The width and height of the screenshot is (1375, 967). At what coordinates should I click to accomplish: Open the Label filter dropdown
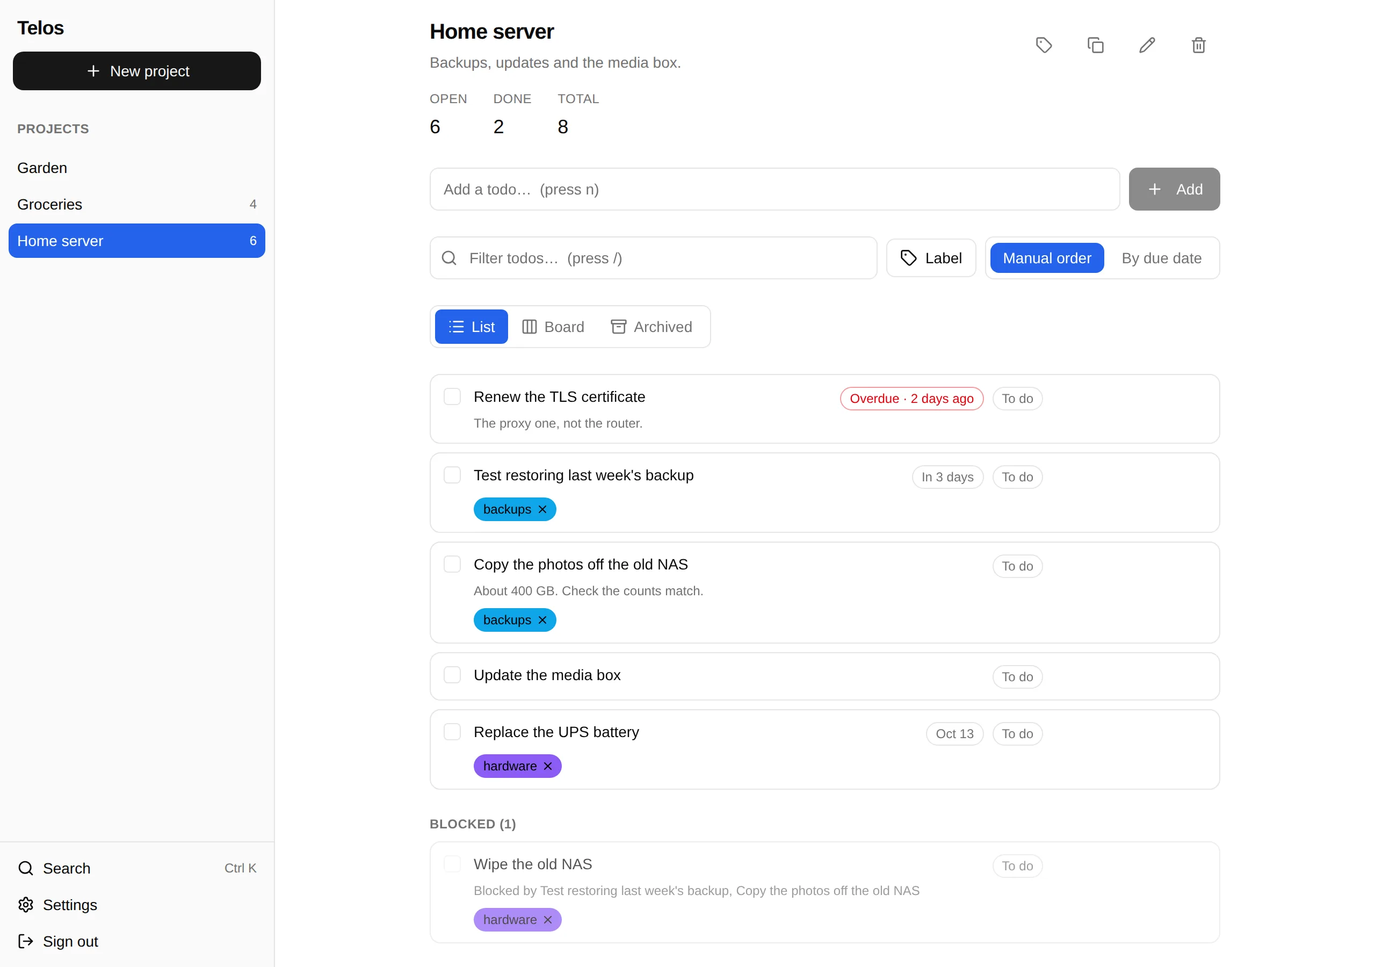[931, 258]
